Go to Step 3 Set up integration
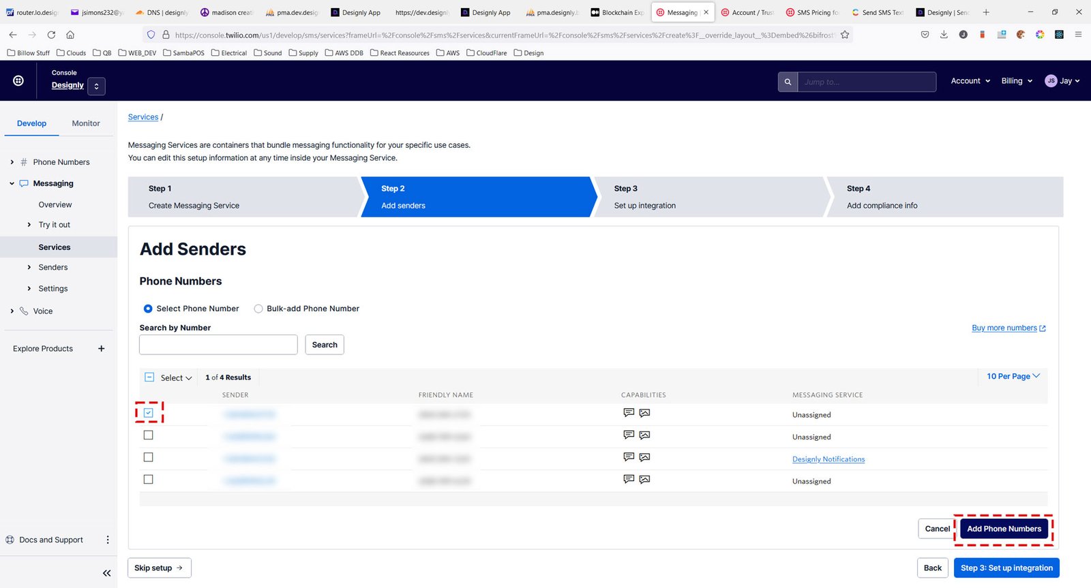 1006,568
